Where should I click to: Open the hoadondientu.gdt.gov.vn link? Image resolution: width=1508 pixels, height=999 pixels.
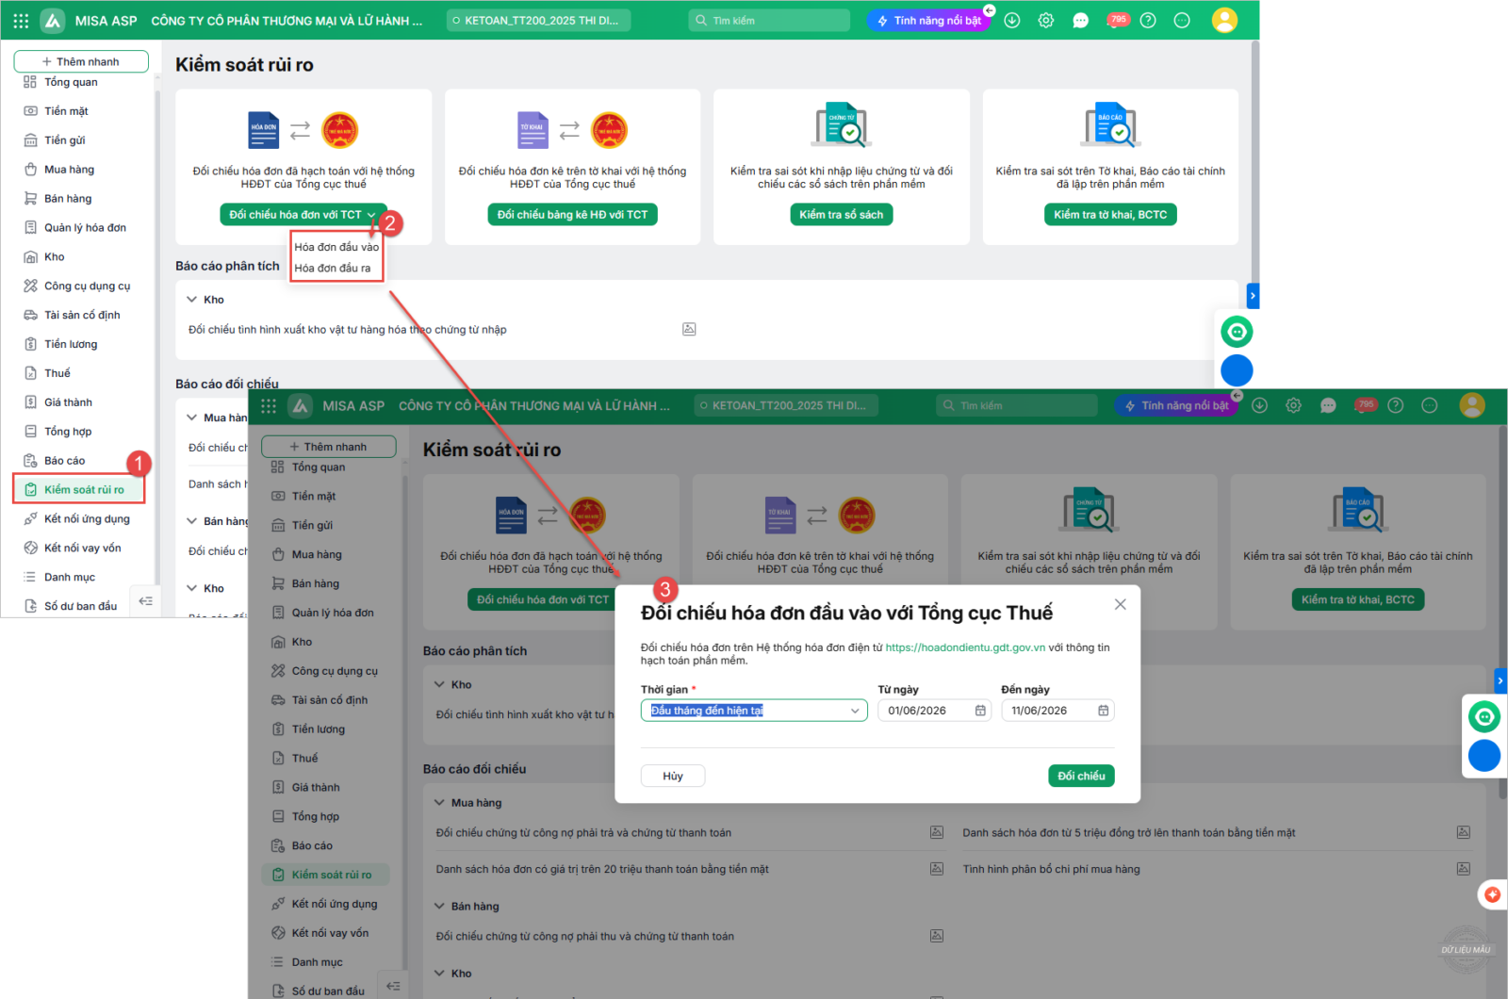click(x=965, y=647)
